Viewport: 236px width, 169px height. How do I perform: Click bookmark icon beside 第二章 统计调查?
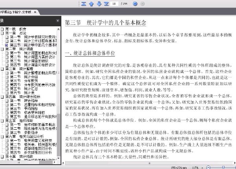point(2,49)
